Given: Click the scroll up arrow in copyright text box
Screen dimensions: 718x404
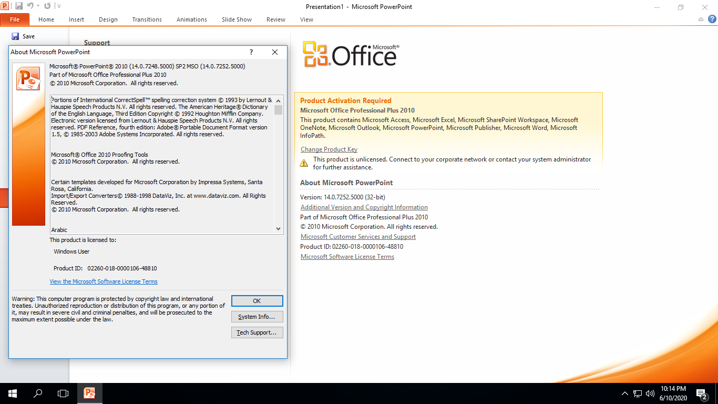Looking at the screenshot, I should coord(279,100).
